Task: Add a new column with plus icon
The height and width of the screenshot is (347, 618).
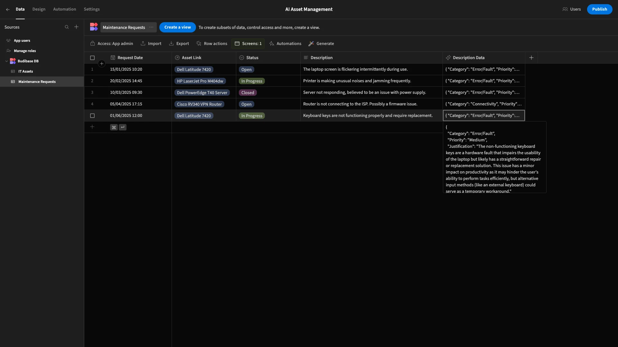Action: pos(531,58)
